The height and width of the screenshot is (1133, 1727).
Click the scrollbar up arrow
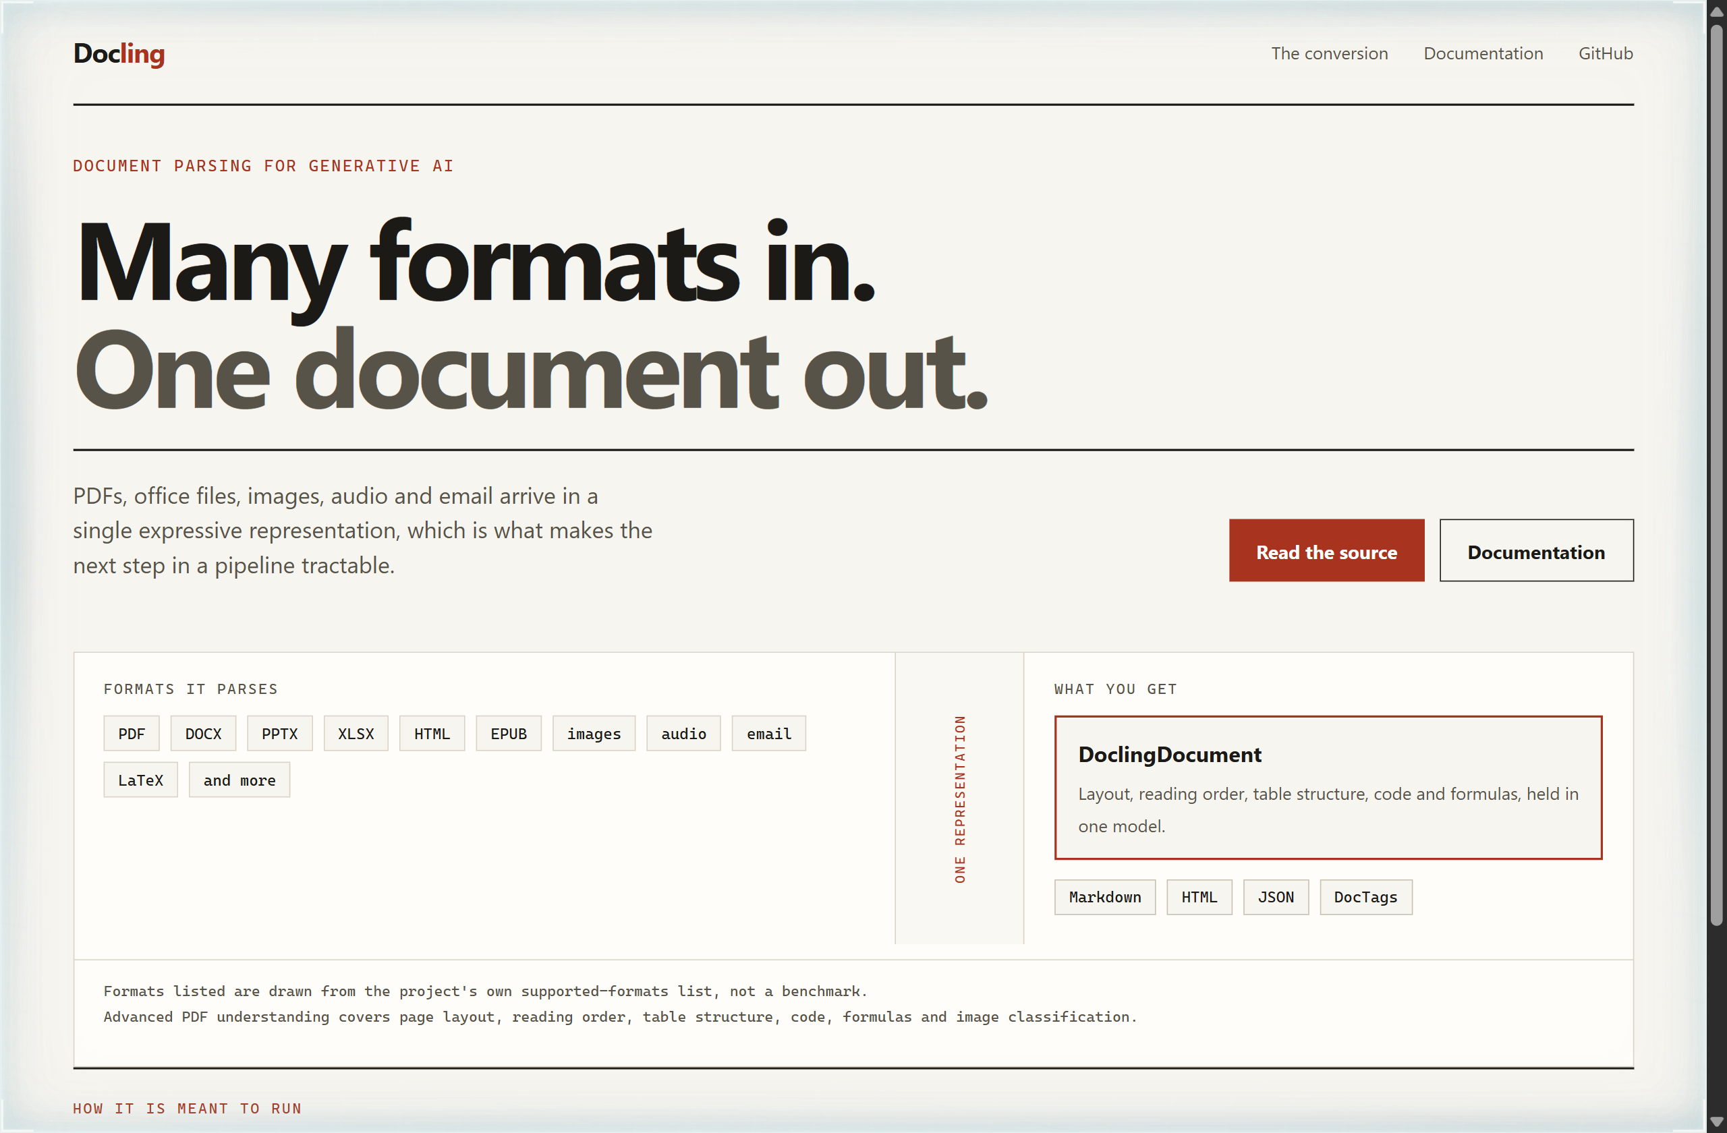[1716, 12]
